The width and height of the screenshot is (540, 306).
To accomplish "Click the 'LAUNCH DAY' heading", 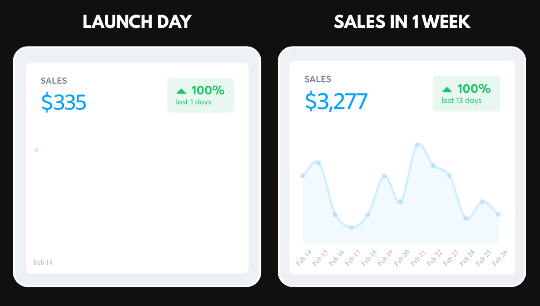I will coord(137,22).
